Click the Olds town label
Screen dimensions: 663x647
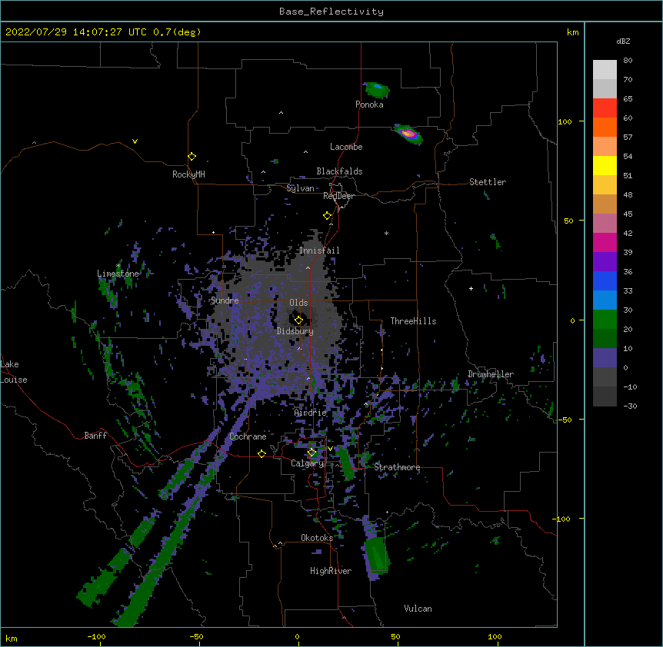click(x=298, y=303)
